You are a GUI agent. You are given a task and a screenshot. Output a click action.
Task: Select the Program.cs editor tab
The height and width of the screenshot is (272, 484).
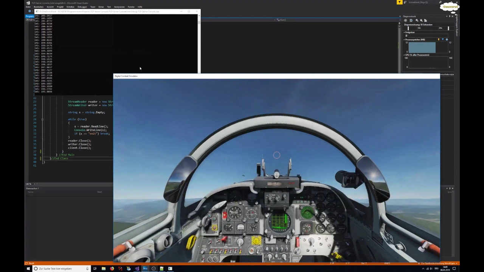29,16
